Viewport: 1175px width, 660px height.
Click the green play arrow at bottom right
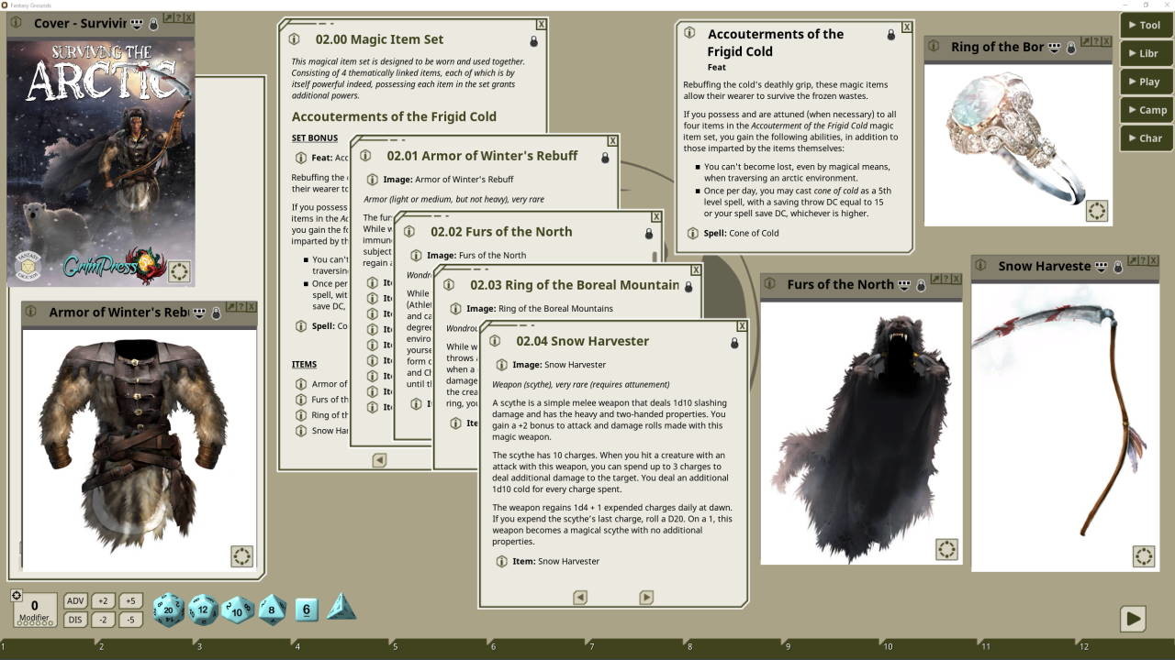(1133, 619)
